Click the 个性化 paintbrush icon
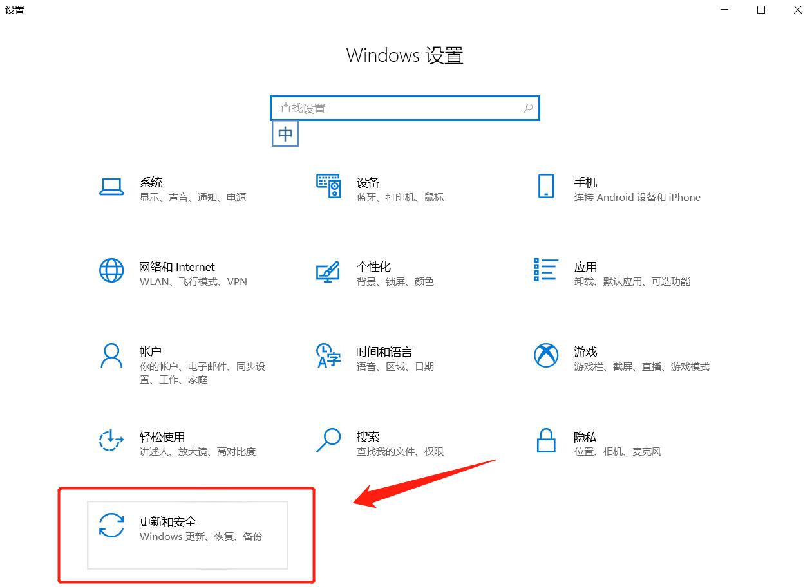The height and width of the screenshot is (587, 812). pyautogui.click(x=328, y=271)
